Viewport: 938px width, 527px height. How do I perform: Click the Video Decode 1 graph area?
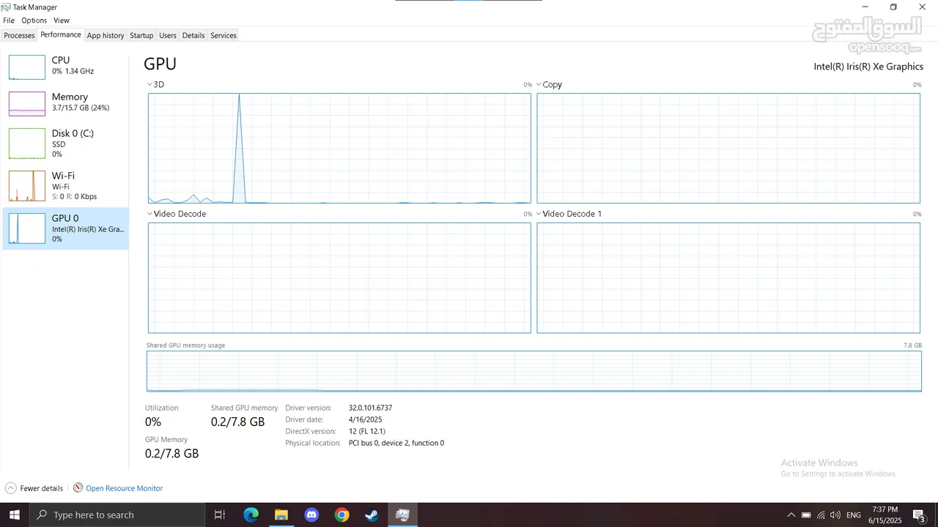728,278
